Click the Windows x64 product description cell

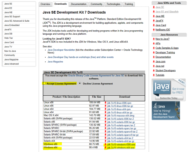pyautogui.click(x=66, y=147)
